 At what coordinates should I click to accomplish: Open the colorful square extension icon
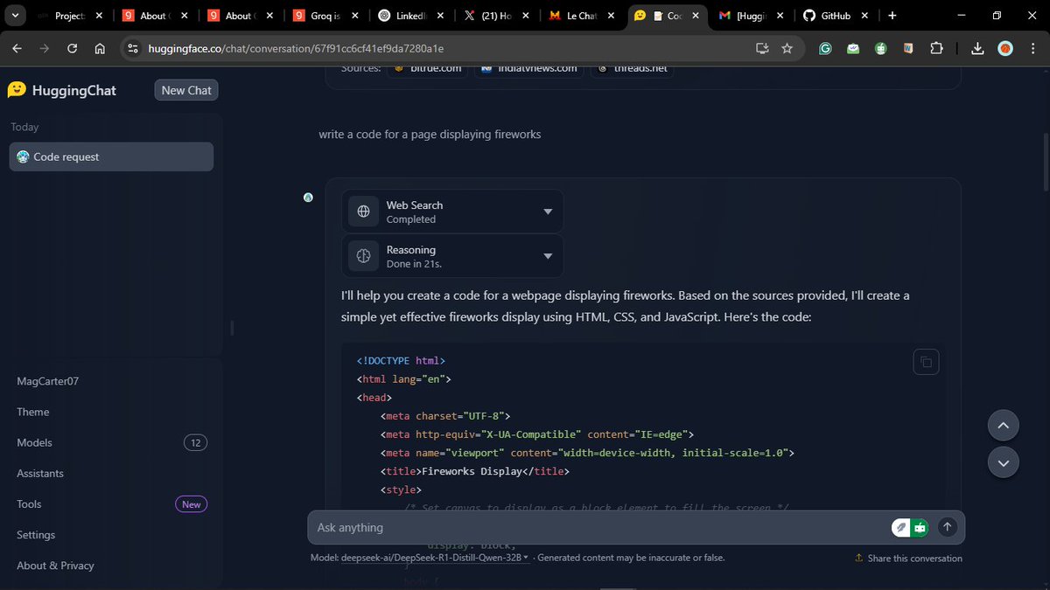coord(908,49)
